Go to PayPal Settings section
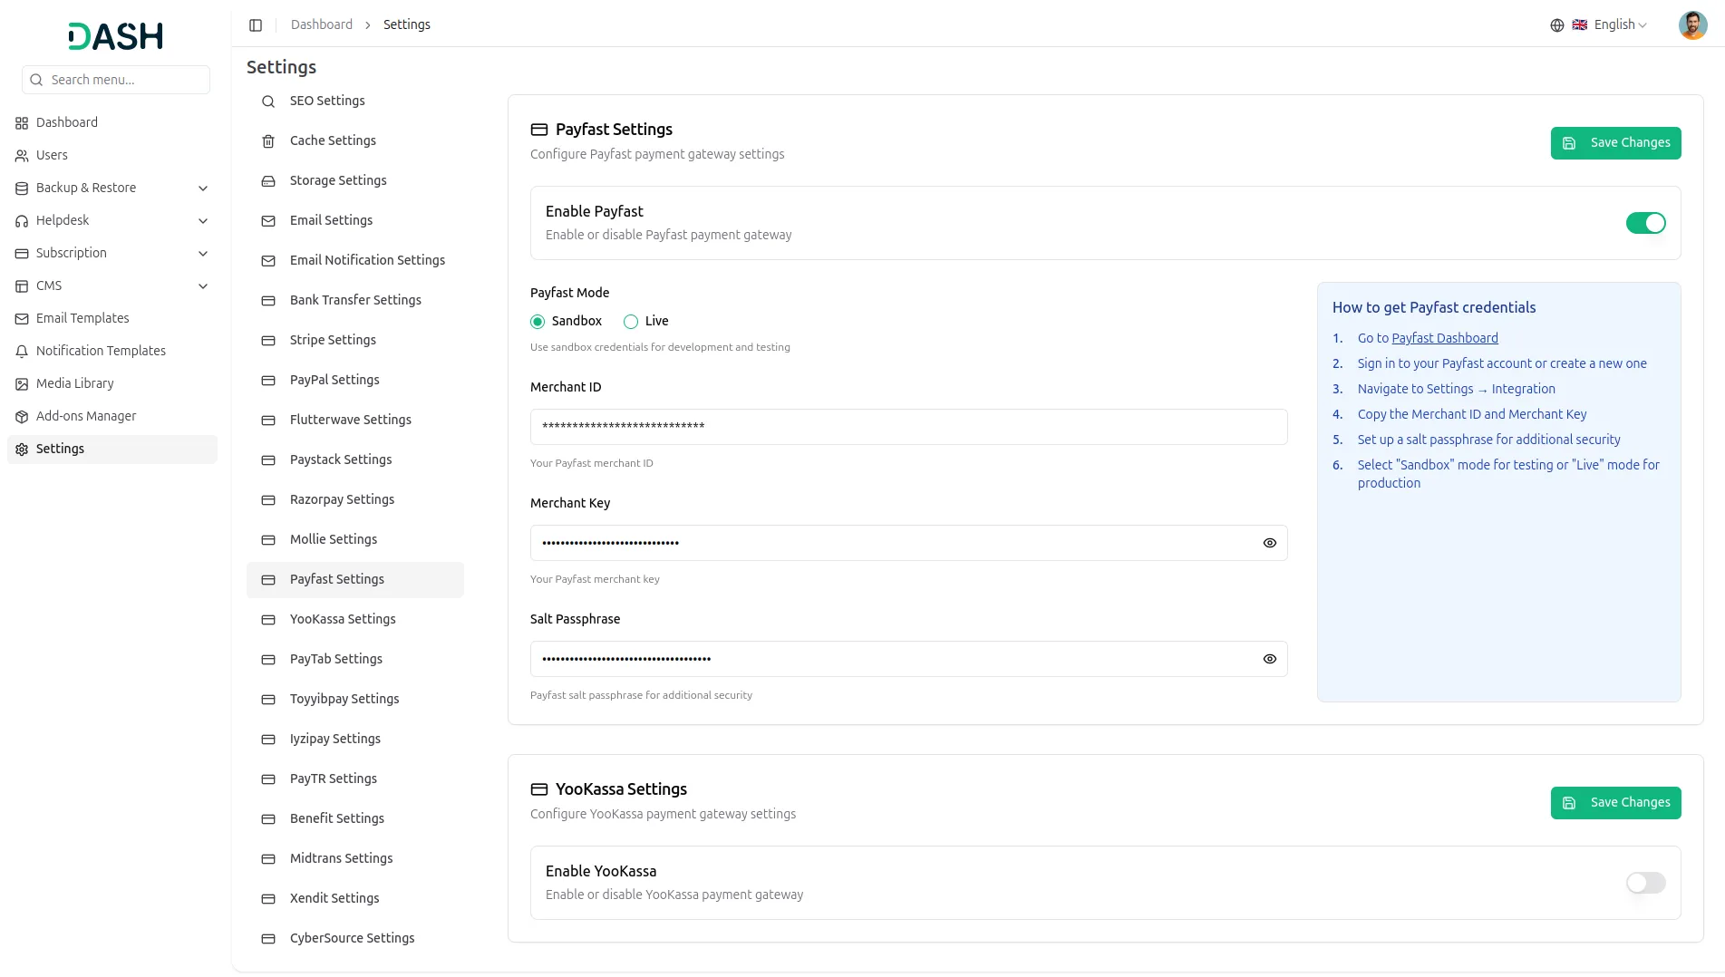Viewport: 1725px width, 977px height. pyautogui.click(x=334, y=380)
